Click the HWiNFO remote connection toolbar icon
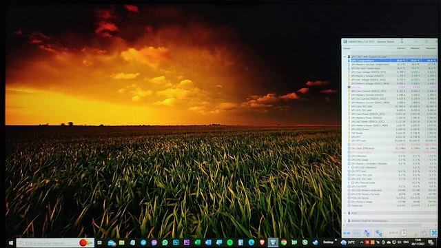The image size is (441, 248). click(x=367, y=233)
